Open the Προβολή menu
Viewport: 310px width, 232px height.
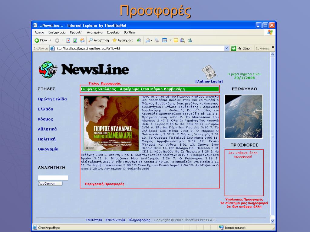[x=76, y=32]
